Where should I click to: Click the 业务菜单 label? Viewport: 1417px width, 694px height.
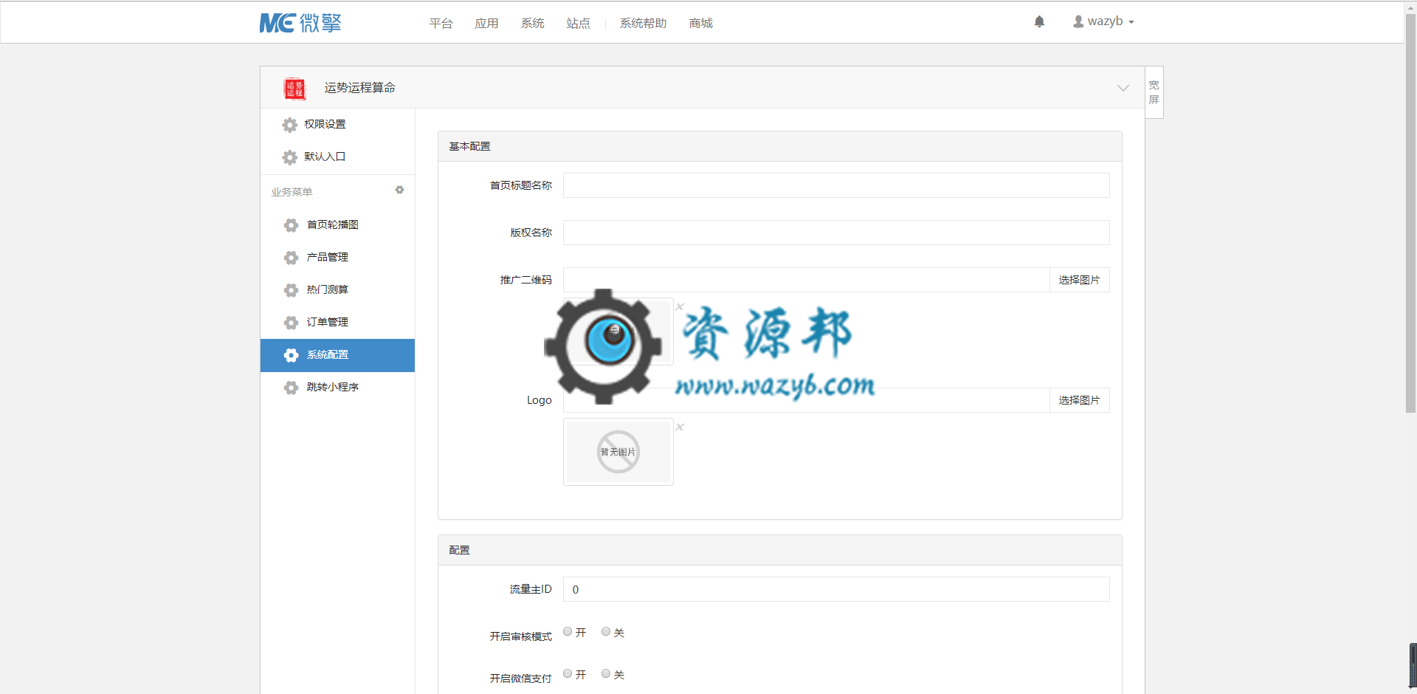tap(292, 192)
